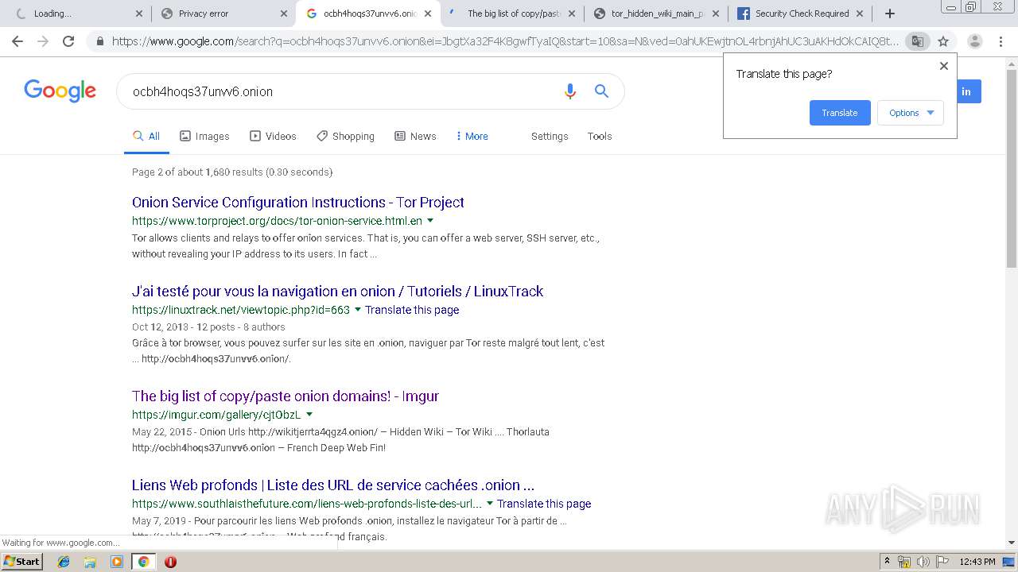Expand the imgur.com result dropdown arrow
This screenshot has height=572, width=1018.
click(x=309, y=415)
